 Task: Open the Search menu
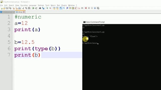11,5
